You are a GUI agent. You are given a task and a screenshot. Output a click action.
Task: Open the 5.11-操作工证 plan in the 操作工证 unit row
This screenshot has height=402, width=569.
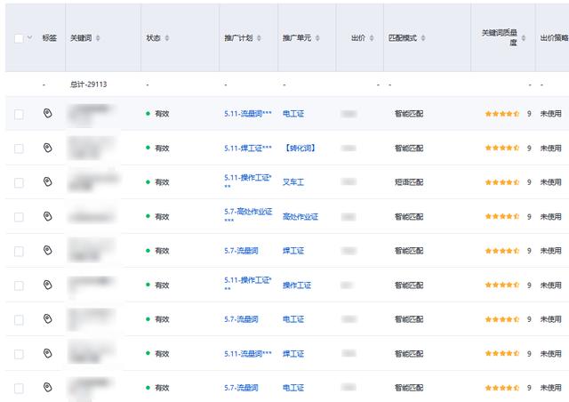tap(248, 284)
